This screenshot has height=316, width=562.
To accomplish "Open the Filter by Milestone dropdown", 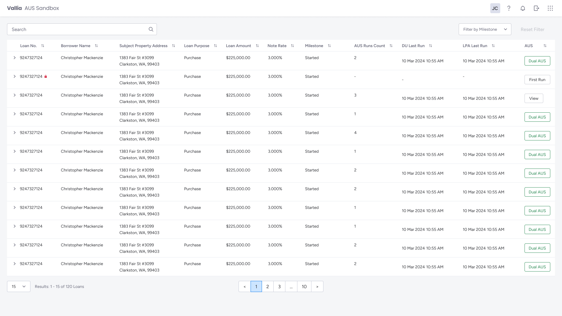I will click(x=485, y=29).
